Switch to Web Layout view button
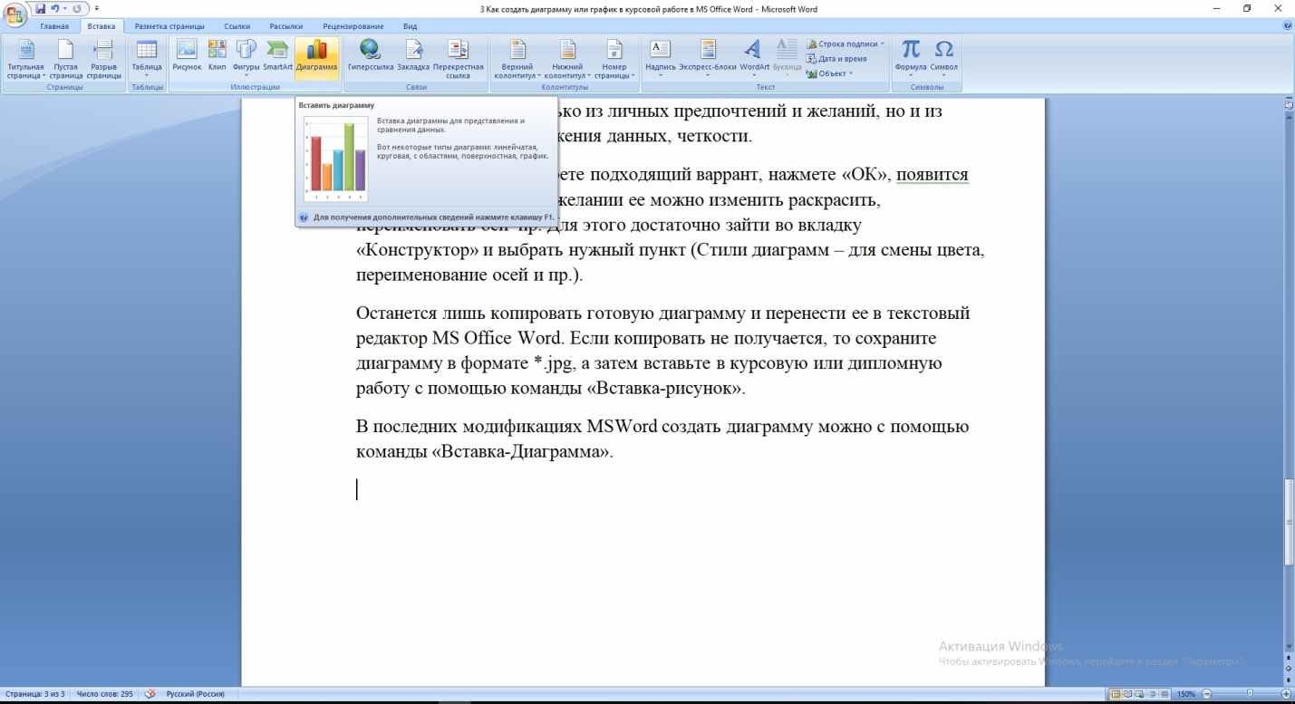1295x704 pixels. tap(1140, 694)
